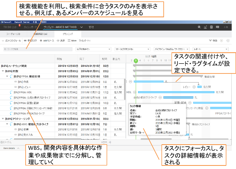Click start date 2015年12月04日 in HDL row

(x=68, y=92)
